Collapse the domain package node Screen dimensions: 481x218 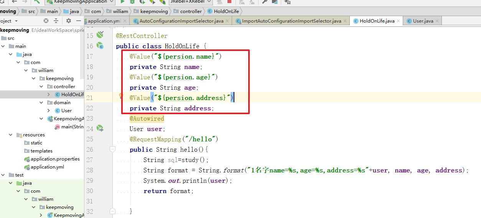point(41,102)
